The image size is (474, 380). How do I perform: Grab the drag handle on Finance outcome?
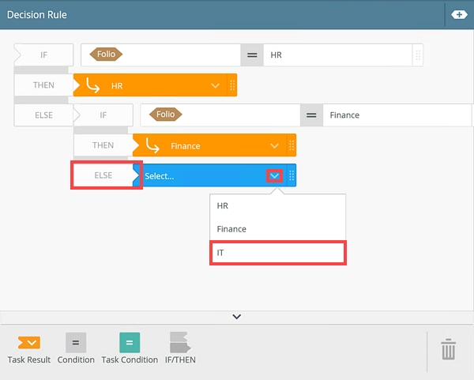pyautogui.click(x=292, y=145)
